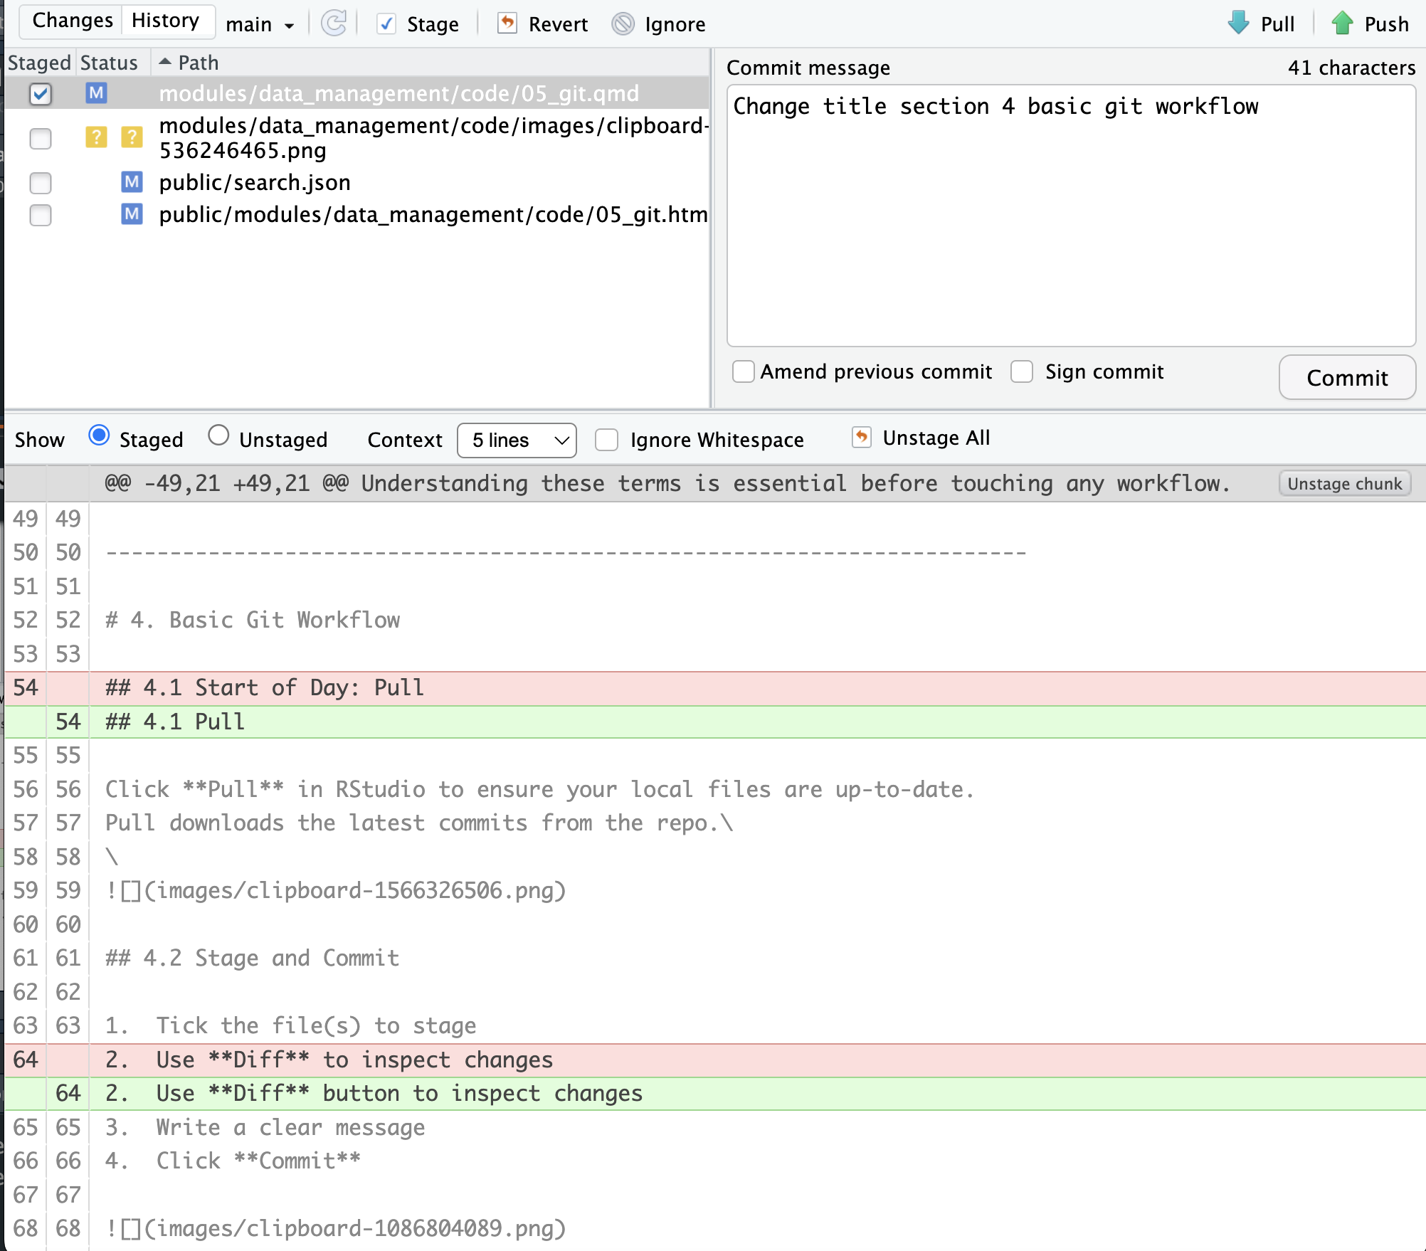Open the main branch dropdown

tap(260, 24)
